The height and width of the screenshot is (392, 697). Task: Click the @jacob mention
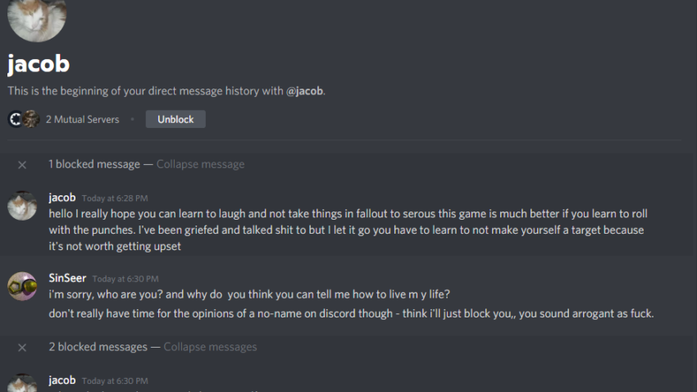pyautogui.click(x=304, y=91)
